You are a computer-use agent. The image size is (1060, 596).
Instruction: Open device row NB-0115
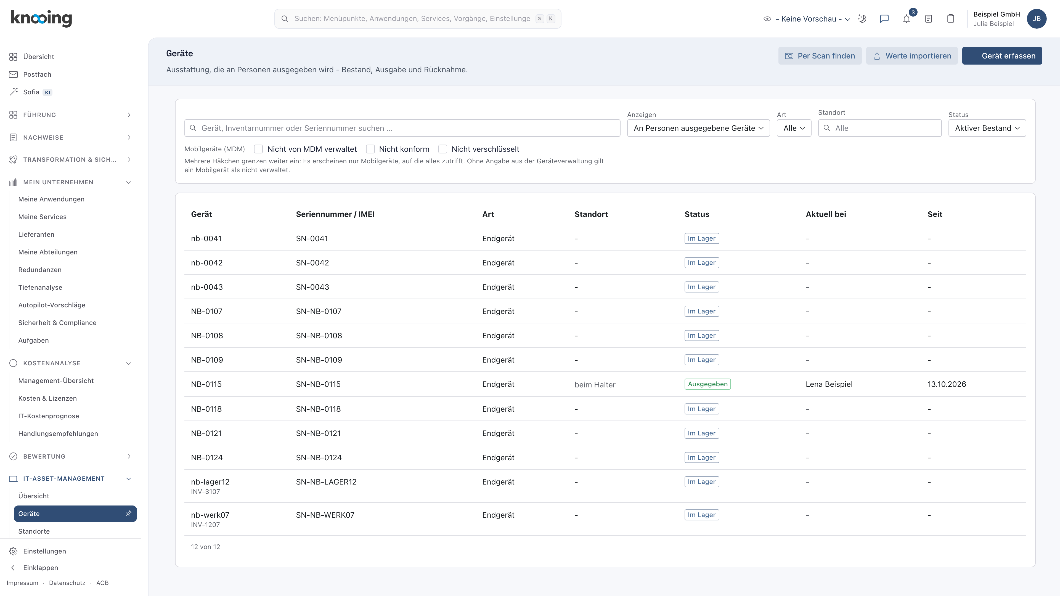605,384
